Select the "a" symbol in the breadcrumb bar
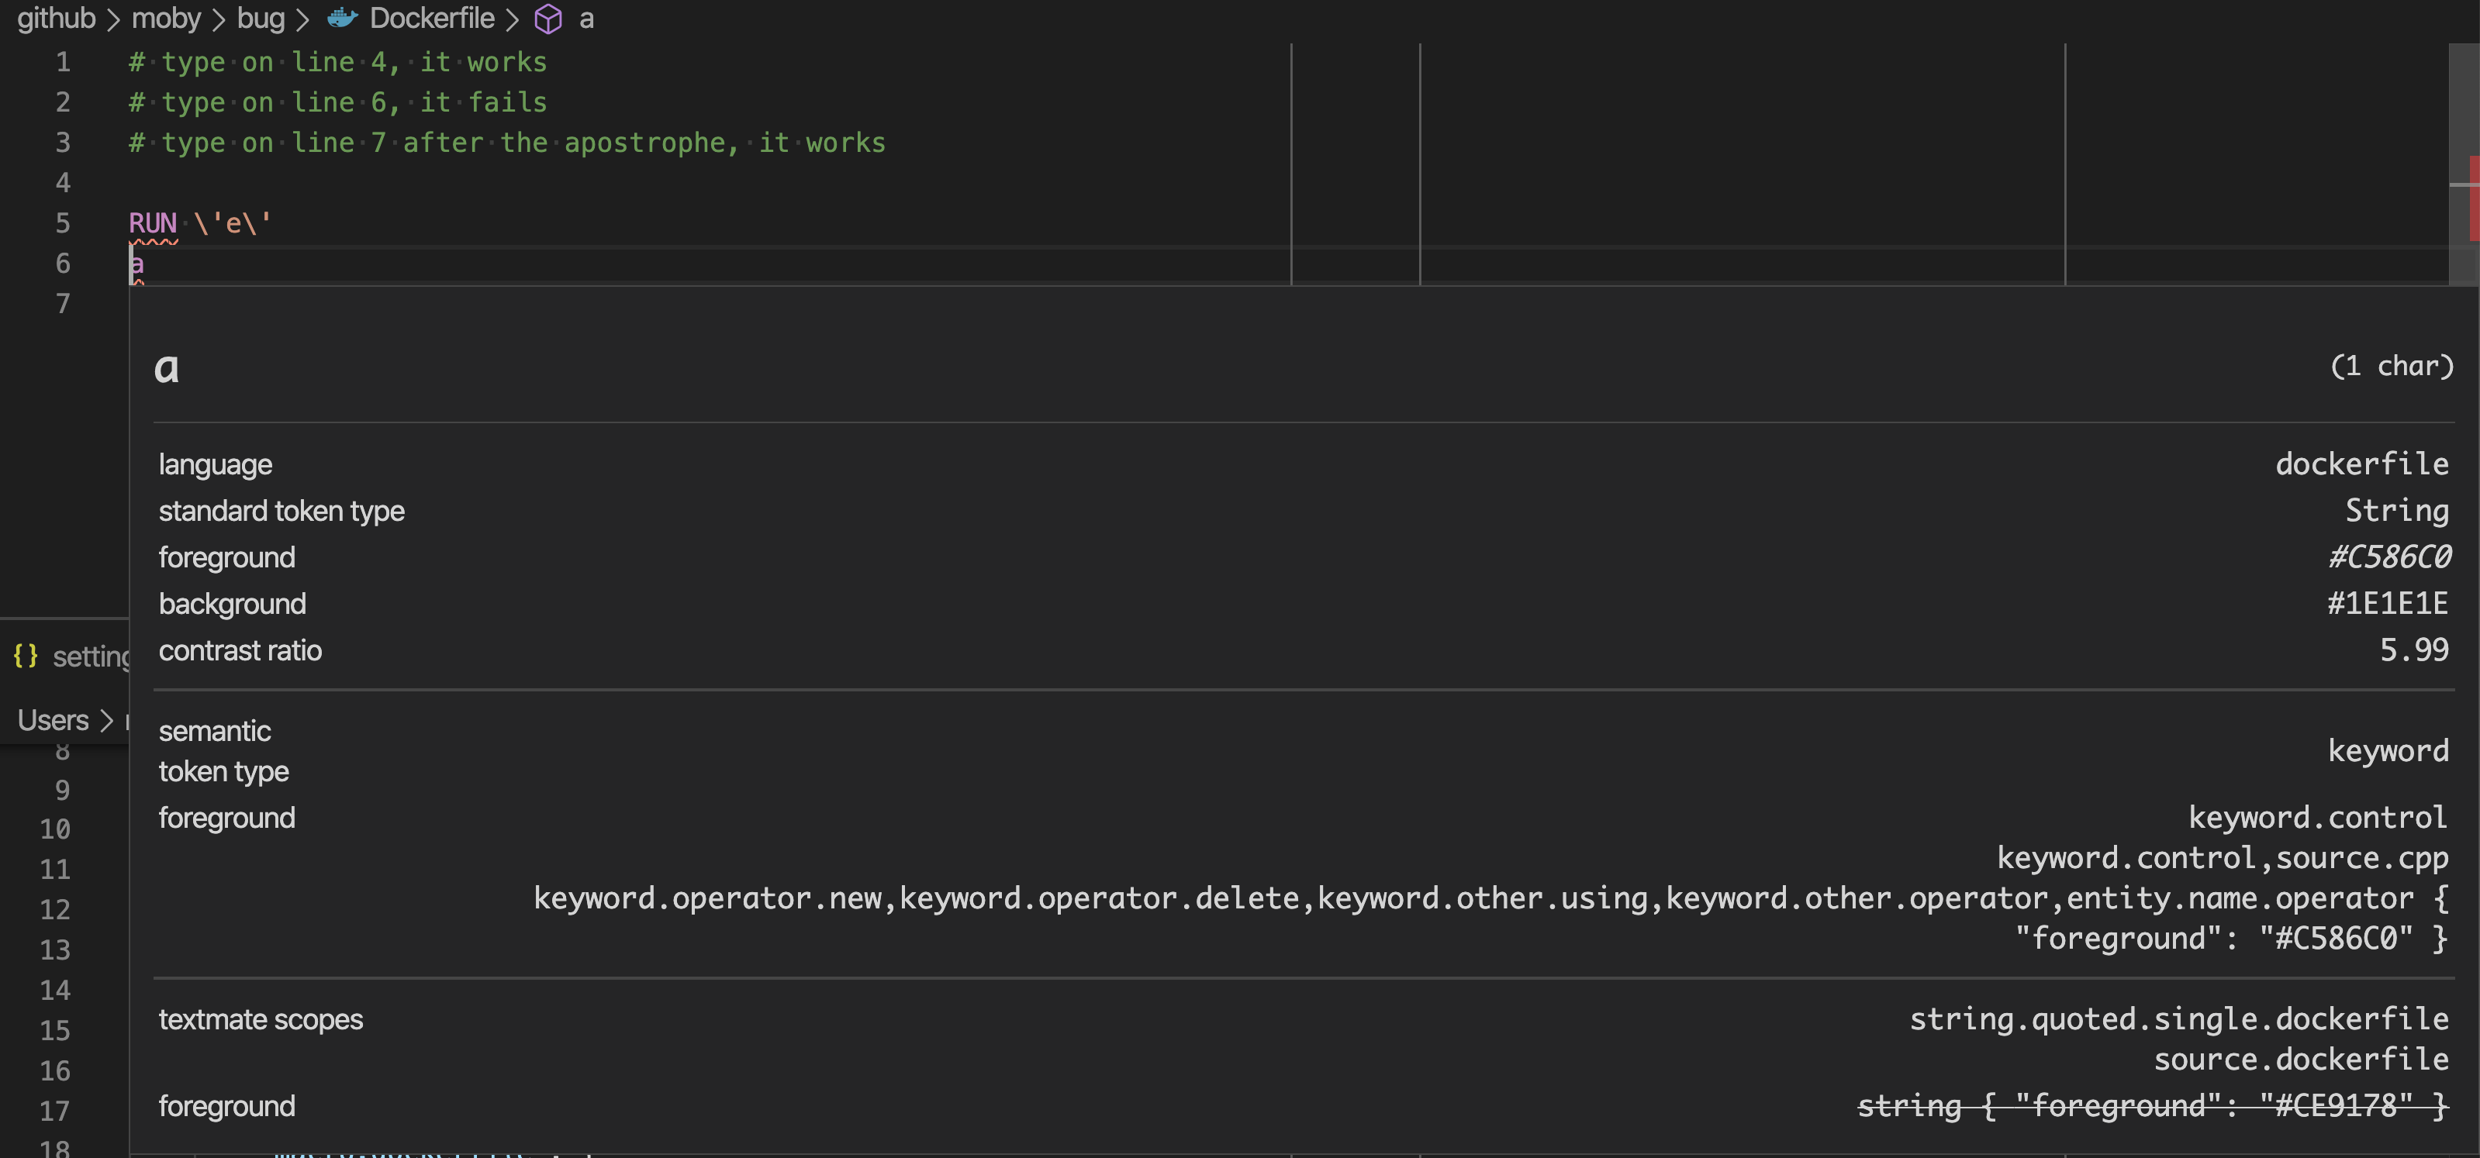 click(x=586, y=19)
